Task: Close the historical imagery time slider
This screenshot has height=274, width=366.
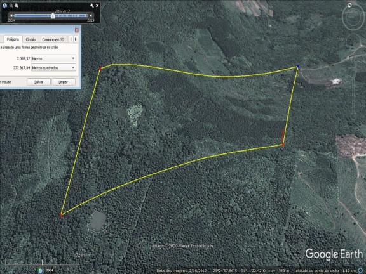Action: [97, 6]
